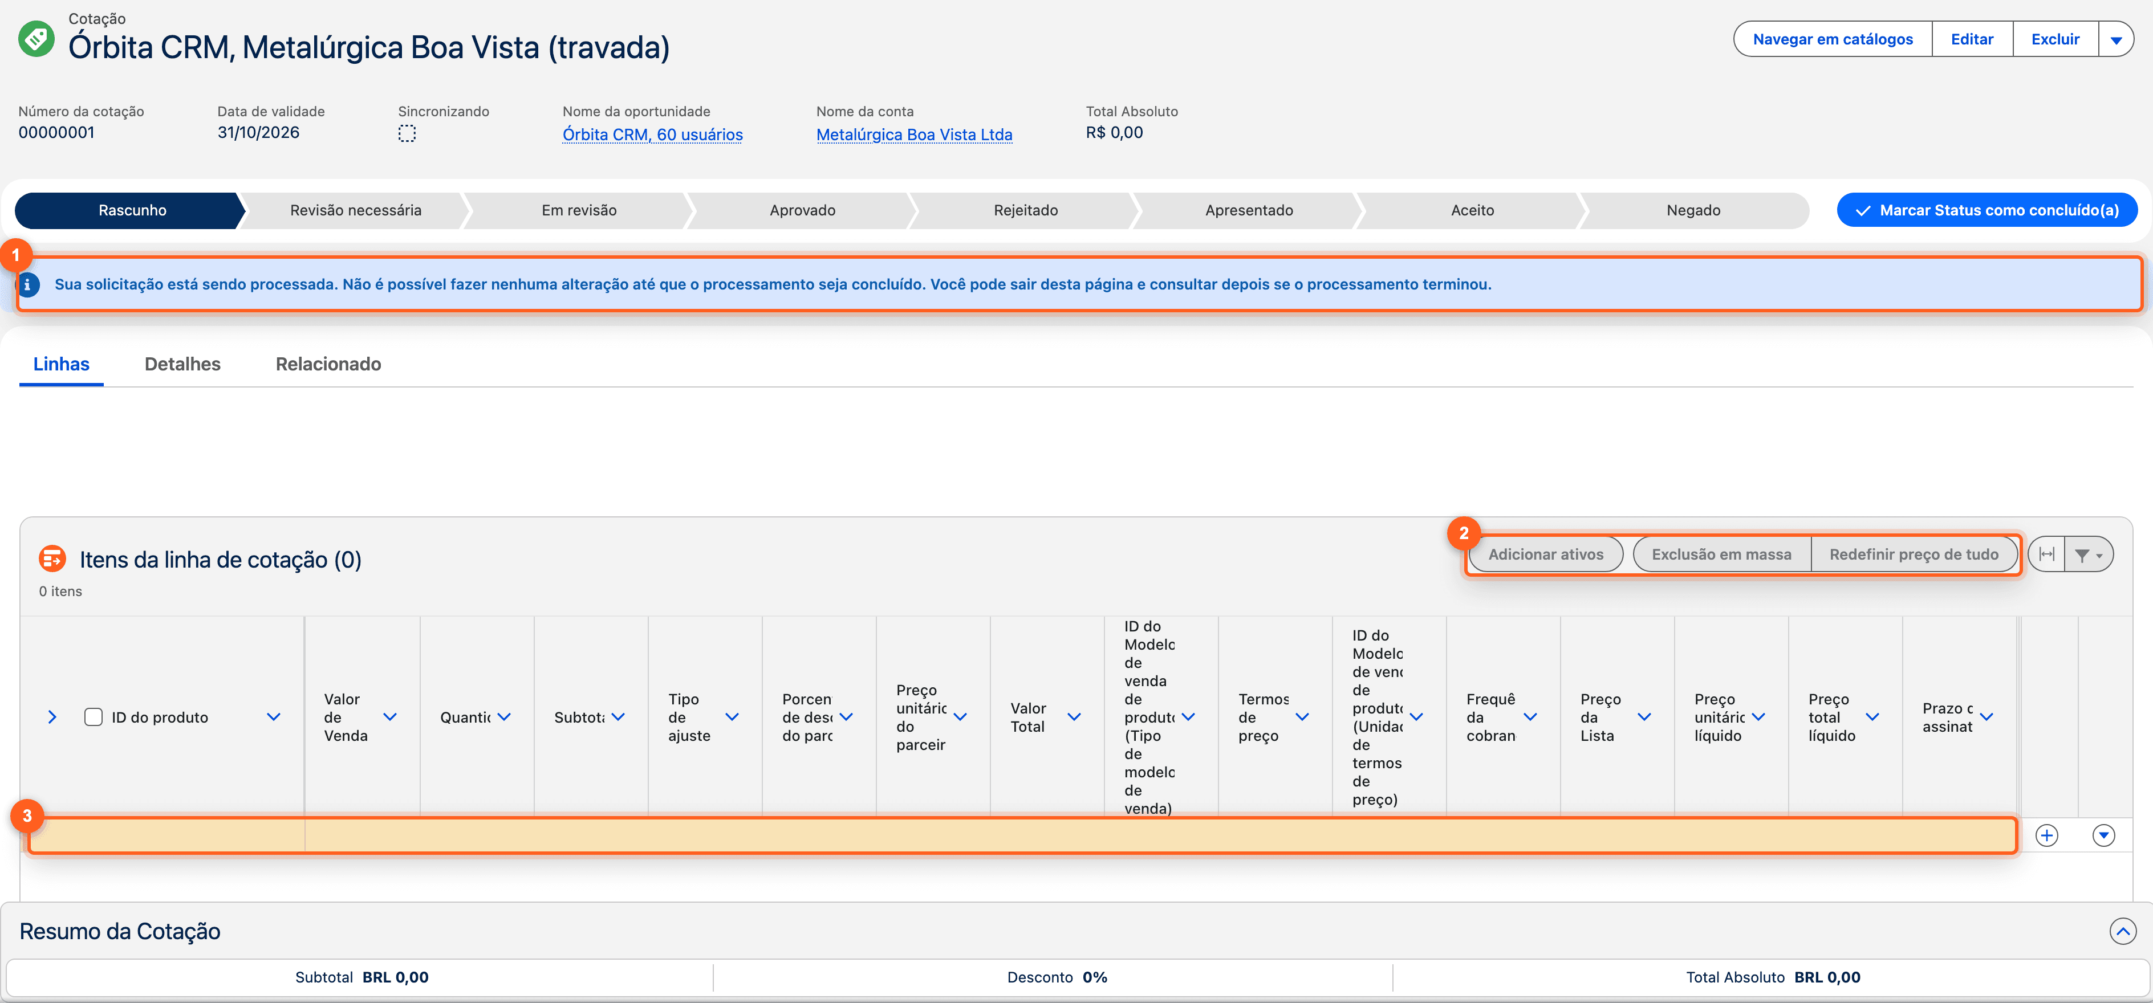Click the Editar button
This screenshot has width=2153, height=1003.
[x=1972, y=39]
